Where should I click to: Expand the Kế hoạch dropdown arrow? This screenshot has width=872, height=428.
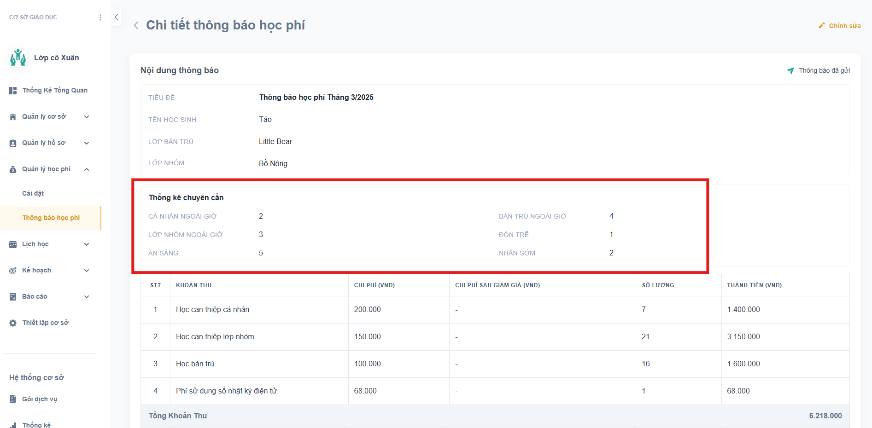87,271
